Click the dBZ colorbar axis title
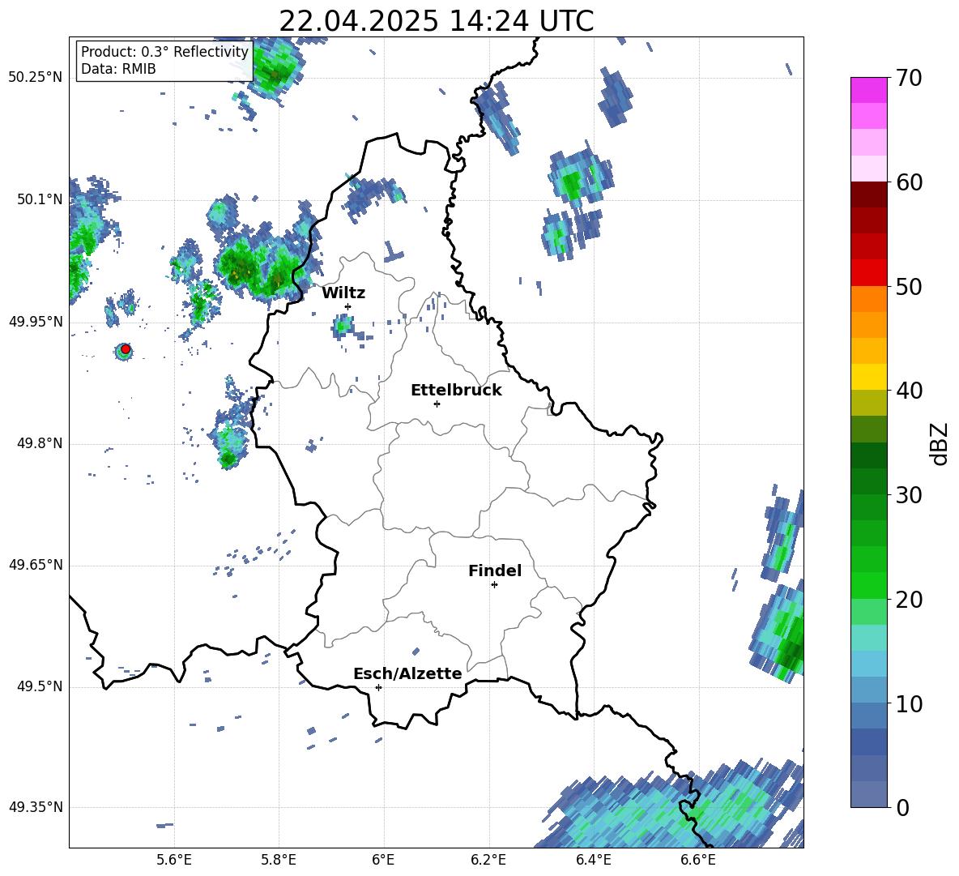 940,443
